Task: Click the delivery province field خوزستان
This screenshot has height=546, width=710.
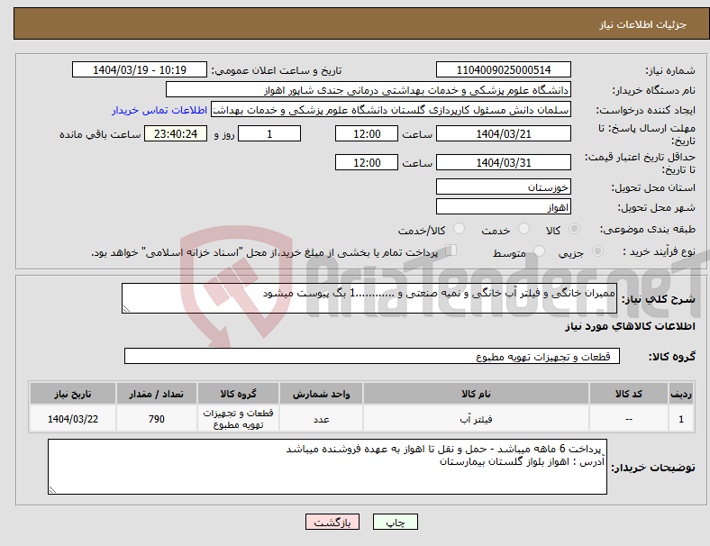Action: pos(503,187)
